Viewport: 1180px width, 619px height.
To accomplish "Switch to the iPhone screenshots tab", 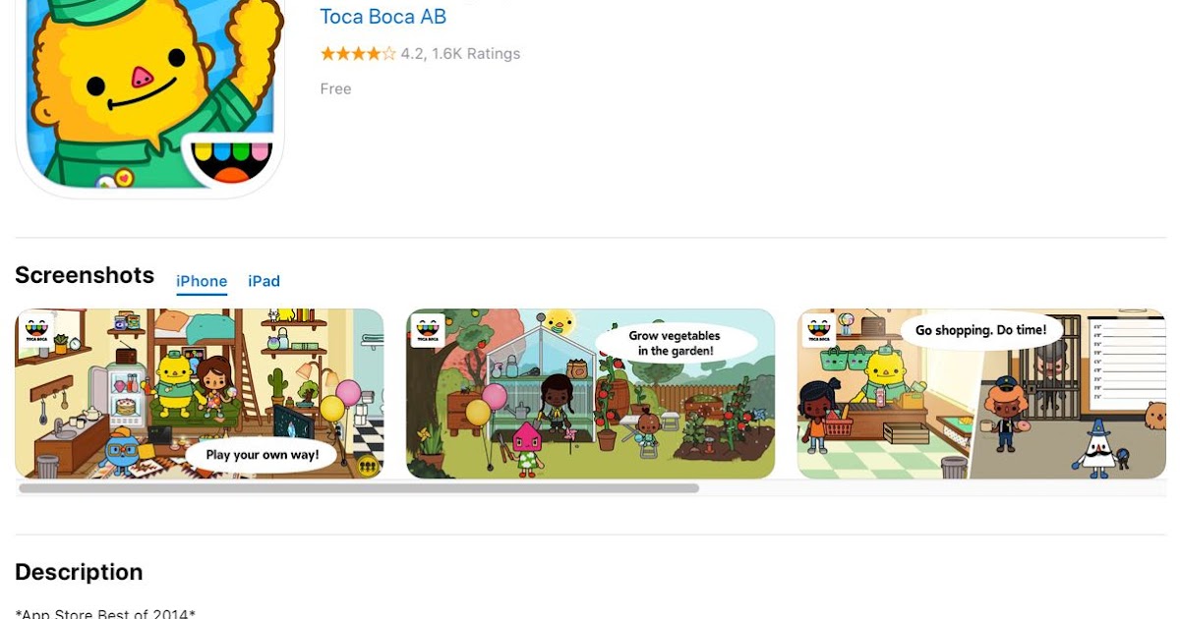I will coord(202,281).
